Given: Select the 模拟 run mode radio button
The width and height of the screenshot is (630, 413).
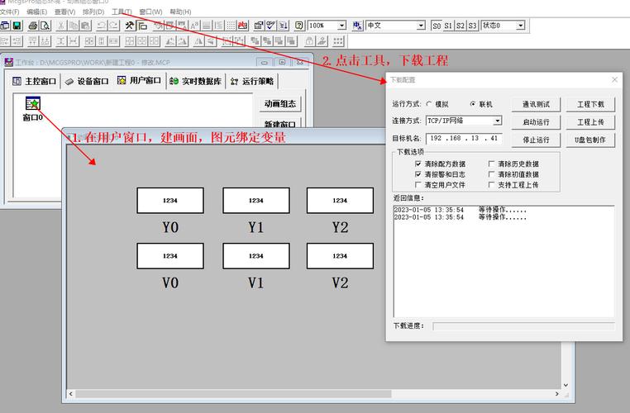Looking at the screenshot, I should pyautogui.click(x=429, y=104).
